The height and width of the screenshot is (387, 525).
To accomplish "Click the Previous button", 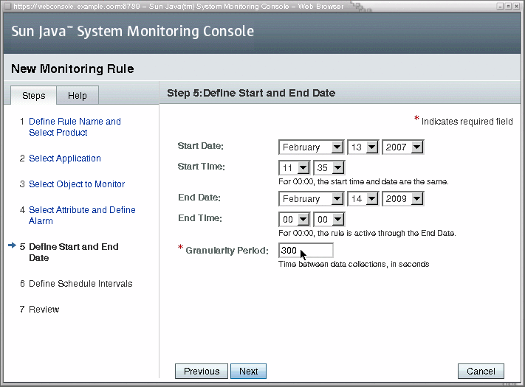I will click(x=202, y=372).
